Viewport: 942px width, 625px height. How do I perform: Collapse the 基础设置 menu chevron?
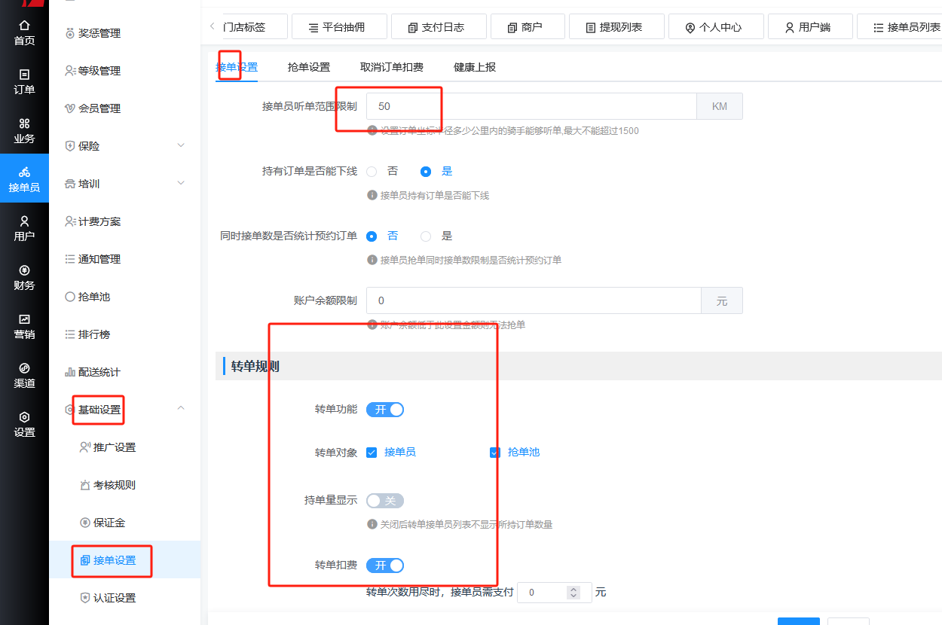tap(181, 409)
